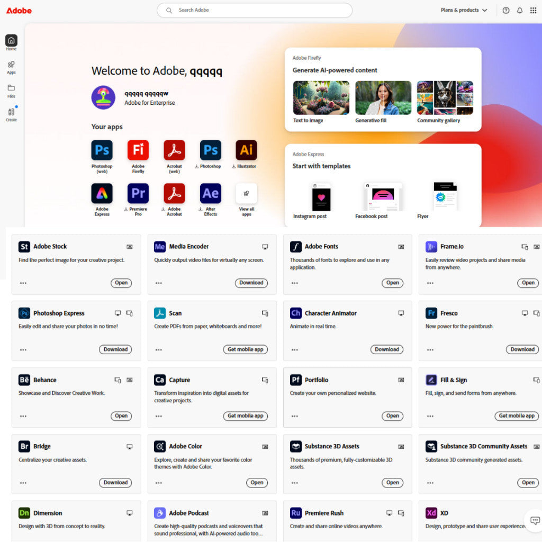Open Photoshop (web) app icon
Image resolution: width=542 pixels, height=542 pixels.
click(102, 150)
